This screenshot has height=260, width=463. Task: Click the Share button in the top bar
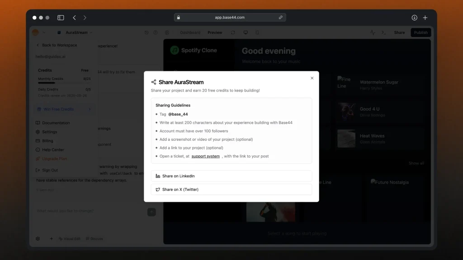coord(399,32)
